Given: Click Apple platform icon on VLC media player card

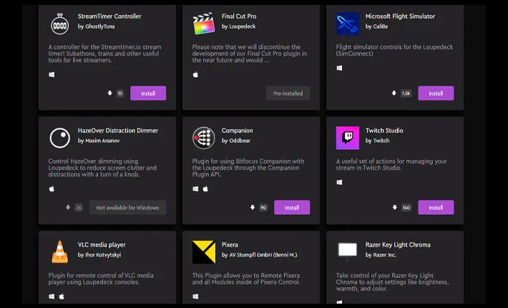Looking at the screenshot, I should tap(62, 297).
